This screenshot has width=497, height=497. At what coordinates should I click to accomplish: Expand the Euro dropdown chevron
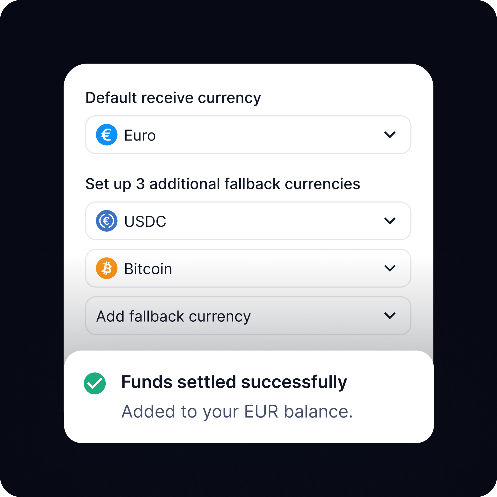point(390,135)
